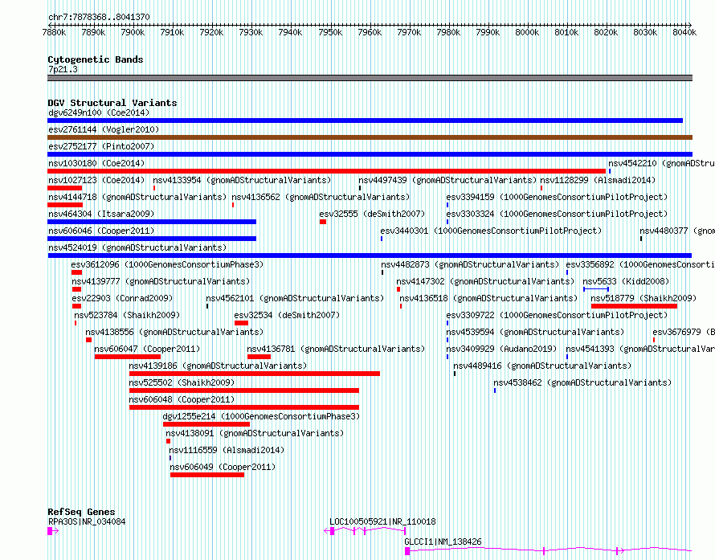
Task: Click the nsv606046 (Cooper2011) label
Action: coord(101,231)
